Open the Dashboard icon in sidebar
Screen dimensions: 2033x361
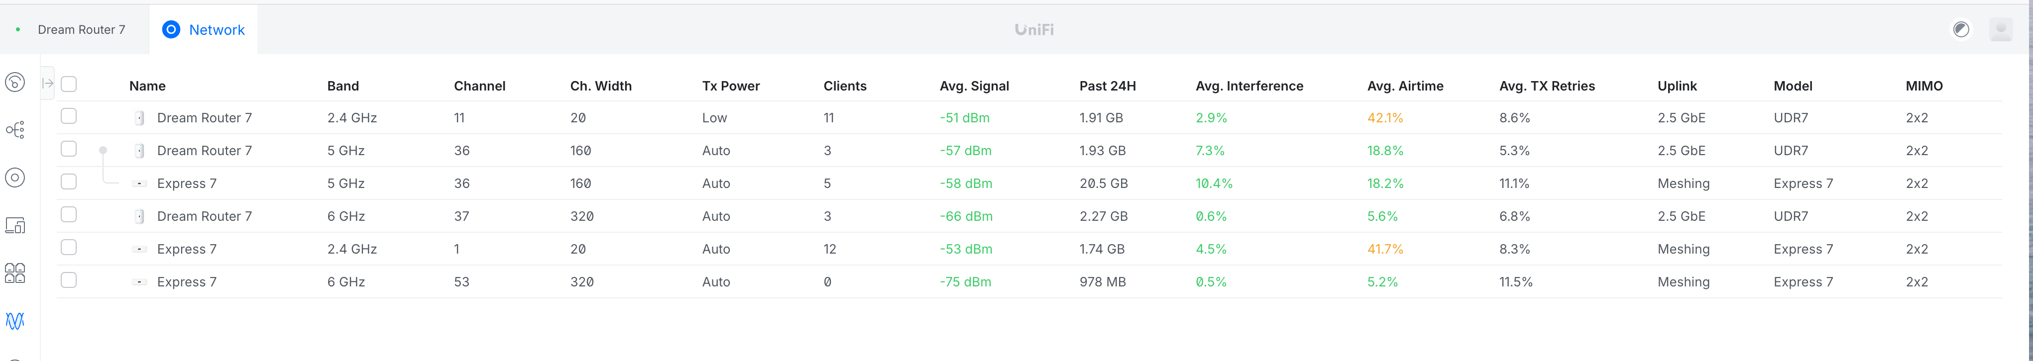pos(15,82)
